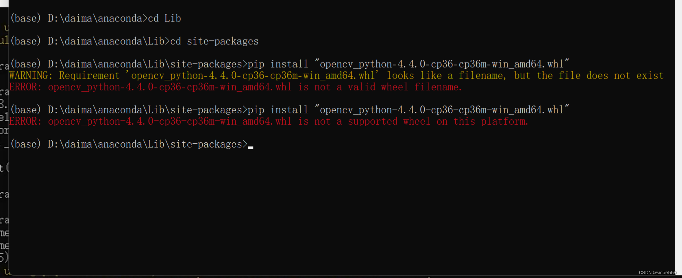Click the second pip install opencv_python command line
The width and height of the screenshot is (682, 278).
290,110
